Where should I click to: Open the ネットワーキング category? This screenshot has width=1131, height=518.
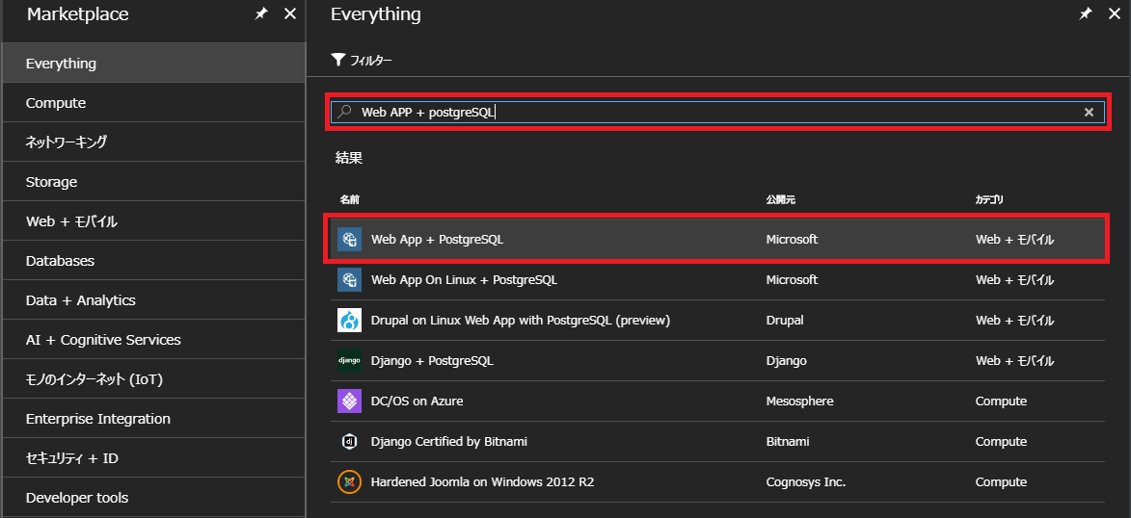point(153,142)
